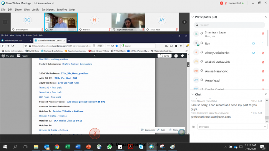Hide the Webex menu bar
The width and height of the screenshot is (269, 151).
point(44,3)
